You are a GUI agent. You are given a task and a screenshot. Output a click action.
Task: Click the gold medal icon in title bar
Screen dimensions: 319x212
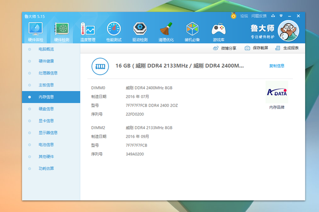click(x=233, y=15)
